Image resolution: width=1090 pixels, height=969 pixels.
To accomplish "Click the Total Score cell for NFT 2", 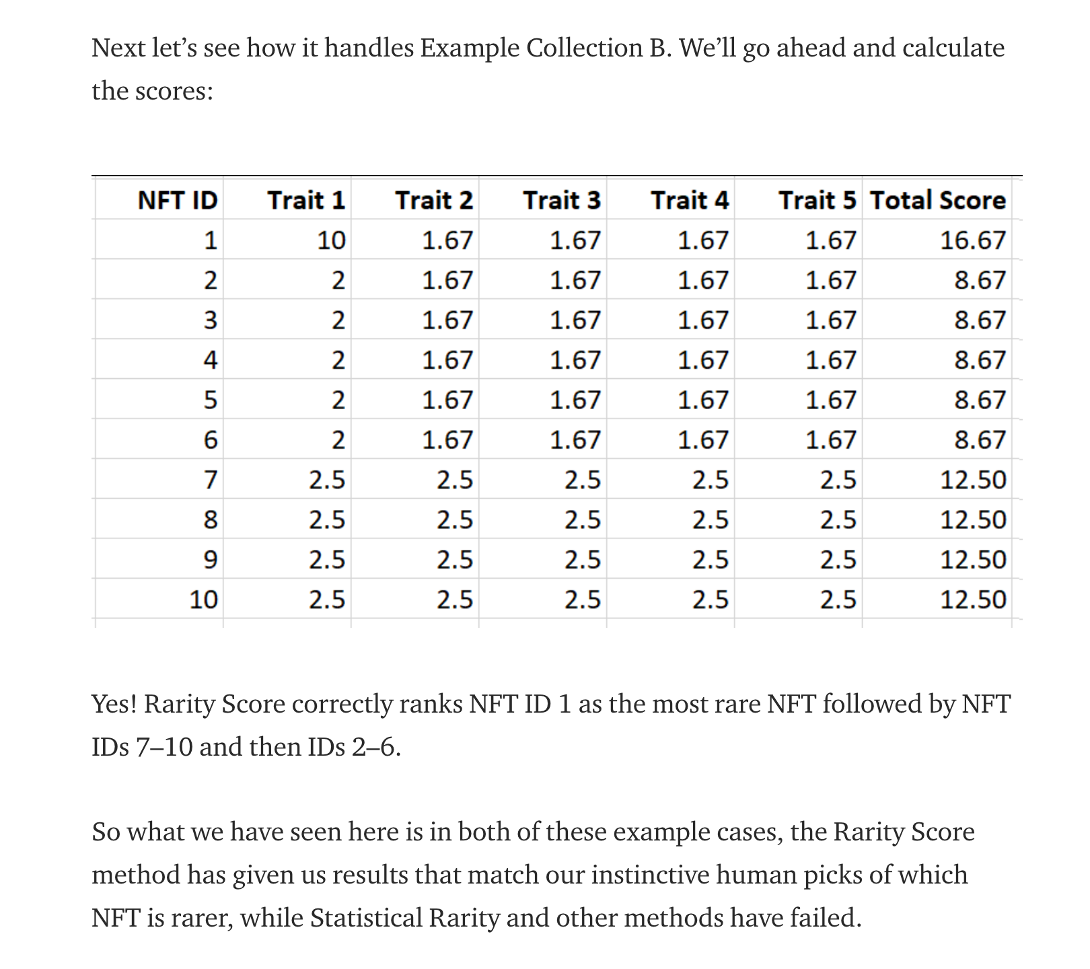I will (x=980, y=280).
